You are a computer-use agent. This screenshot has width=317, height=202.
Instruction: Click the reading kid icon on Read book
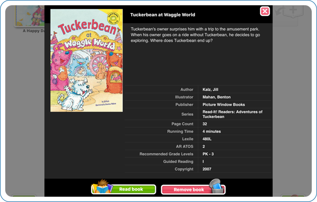(x=103, y=186)
